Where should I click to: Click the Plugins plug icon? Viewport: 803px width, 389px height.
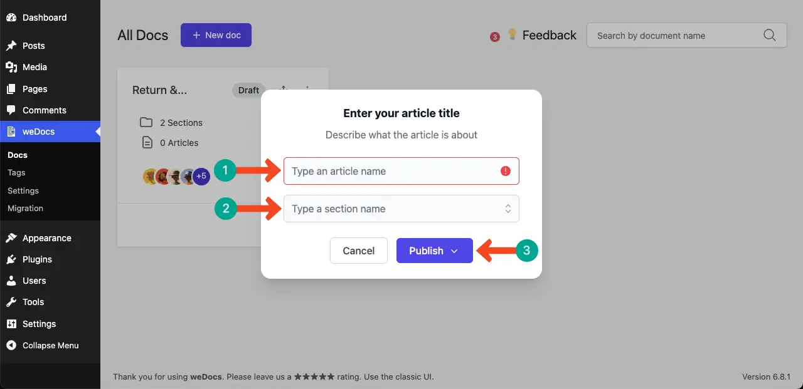(x=11, y=259)
